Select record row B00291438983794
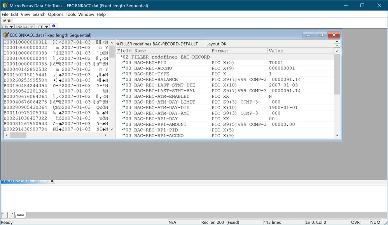The image size is (388, 225). point(56,129)
